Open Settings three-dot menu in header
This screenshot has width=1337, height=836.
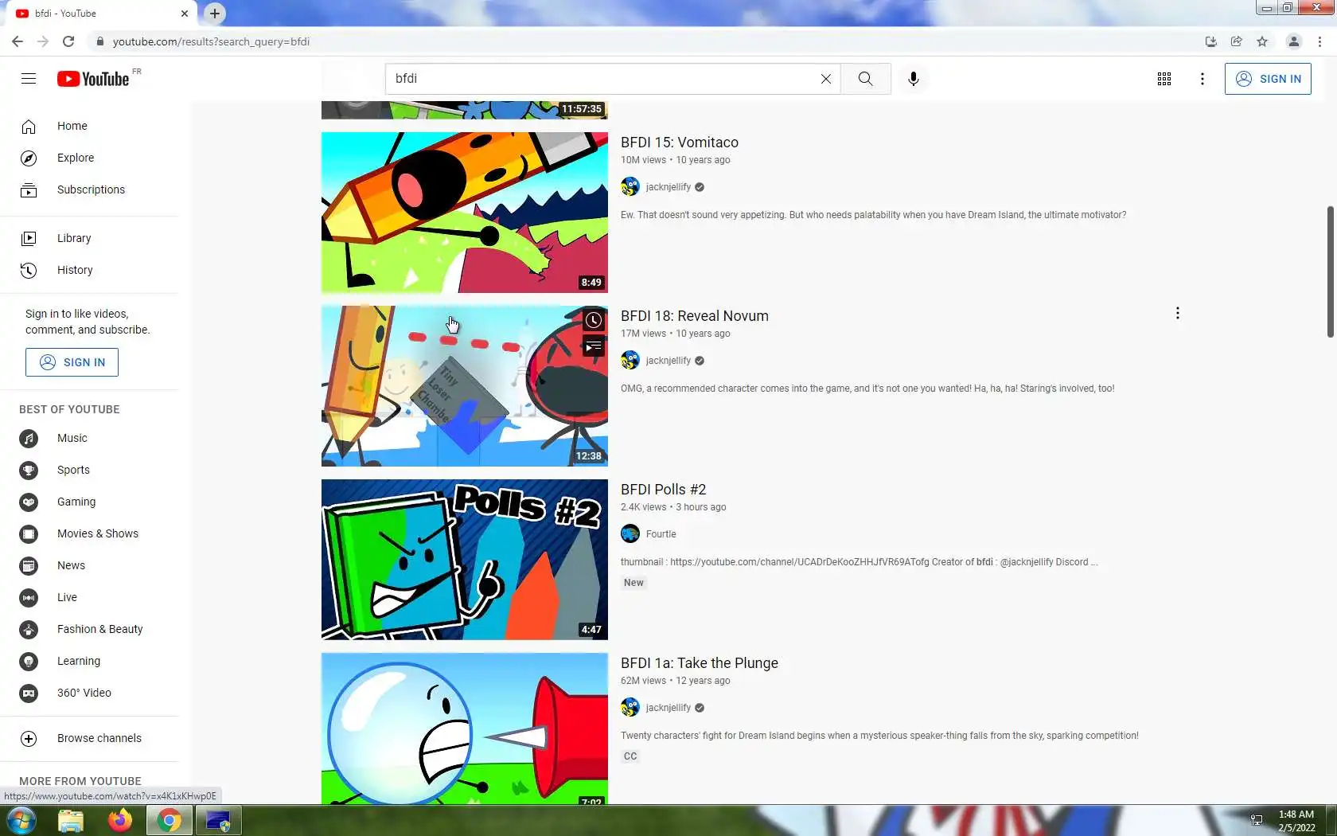[1203, 79]
